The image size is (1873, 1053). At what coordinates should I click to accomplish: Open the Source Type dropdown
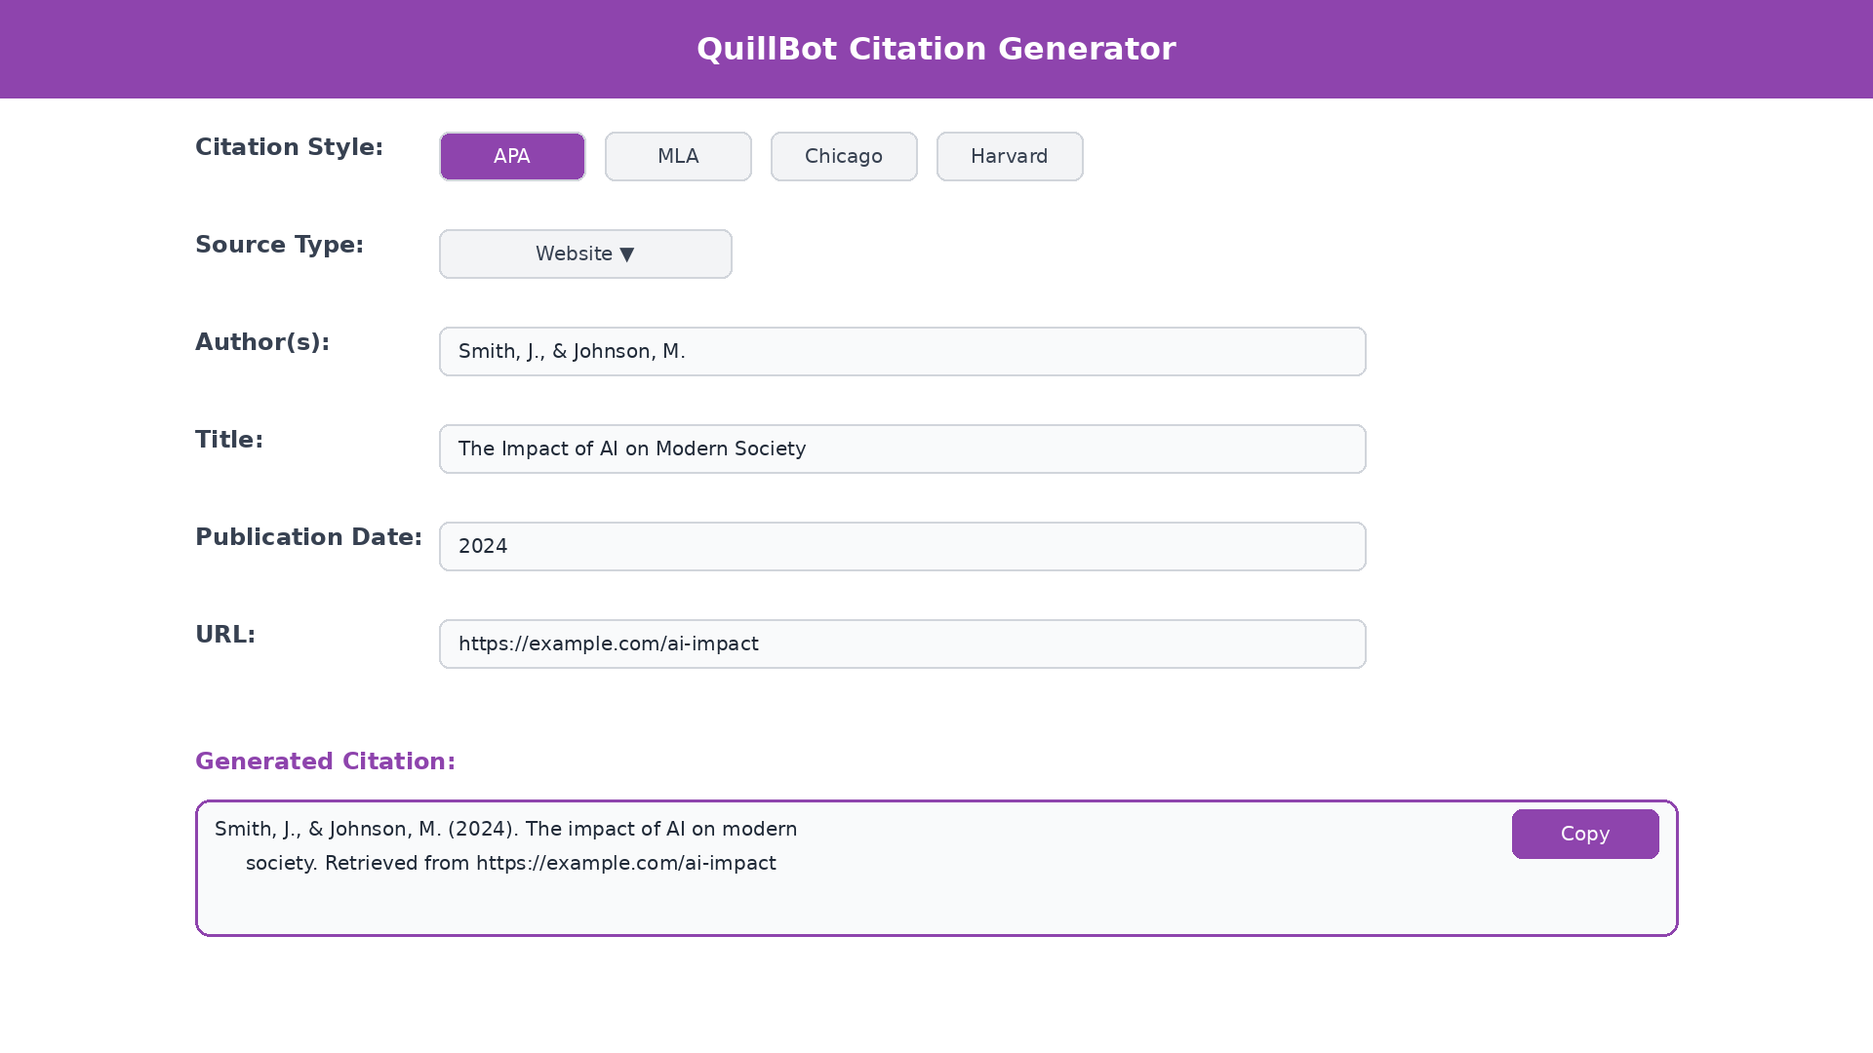[x=584, y=253]
